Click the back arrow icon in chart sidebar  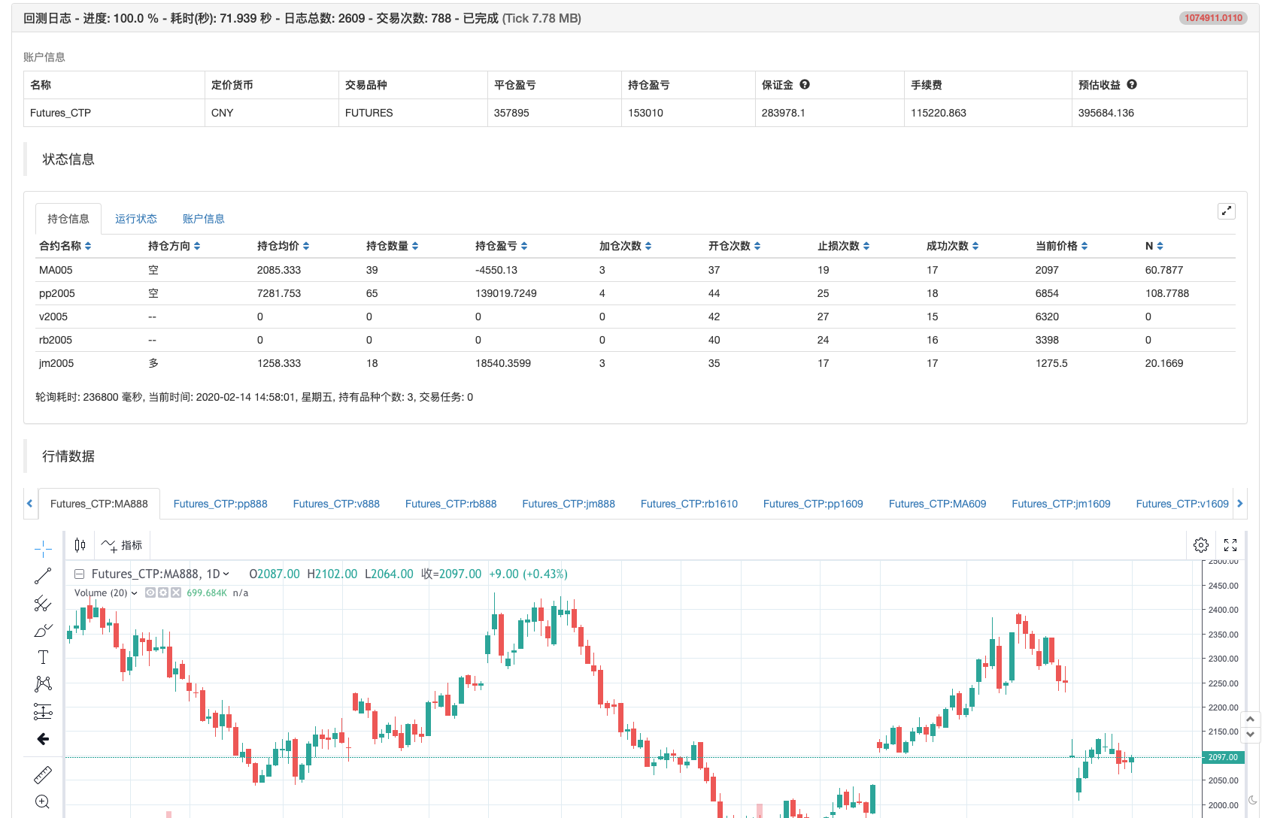tap(43, 739)
